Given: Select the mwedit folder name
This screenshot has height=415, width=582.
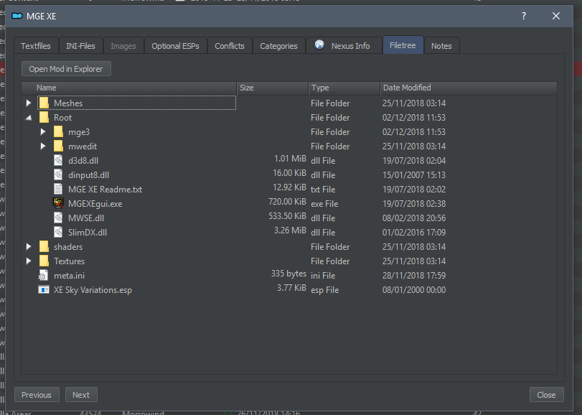Looking at the screenshot, I should pos(83,146).
